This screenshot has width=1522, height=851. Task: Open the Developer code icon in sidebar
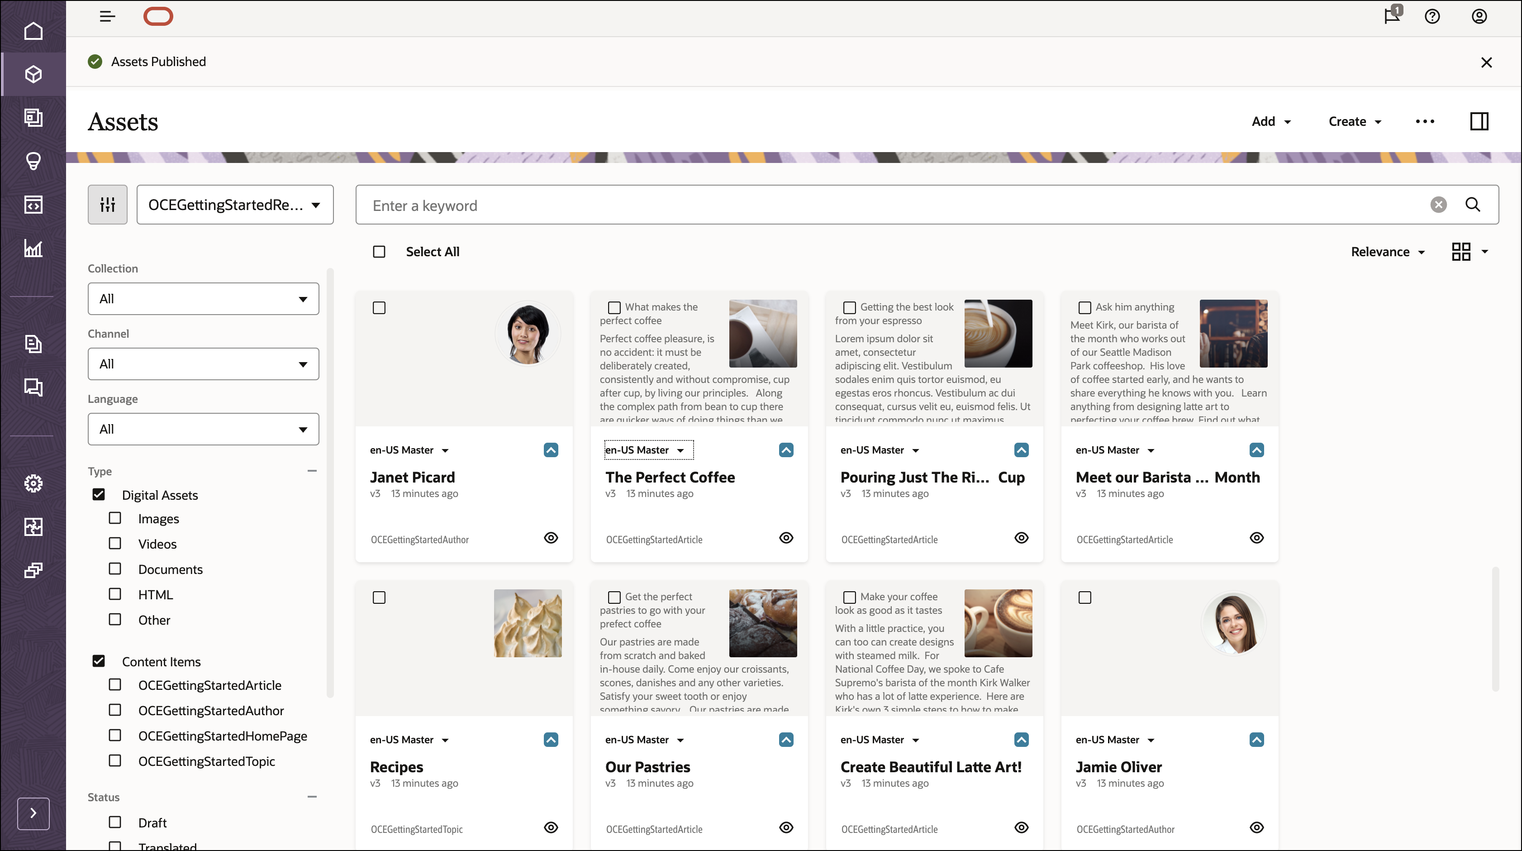click(33, 205)
